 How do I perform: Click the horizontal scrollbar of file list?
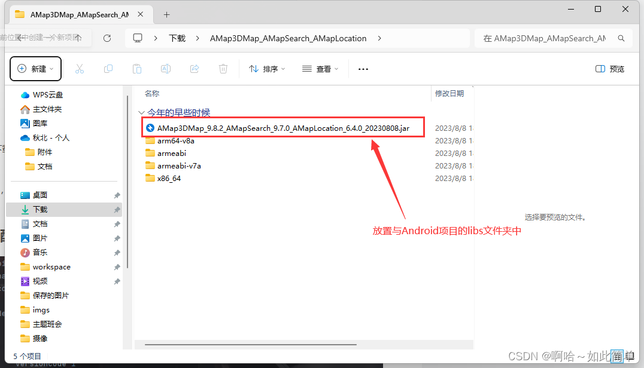tap(251, 345)
